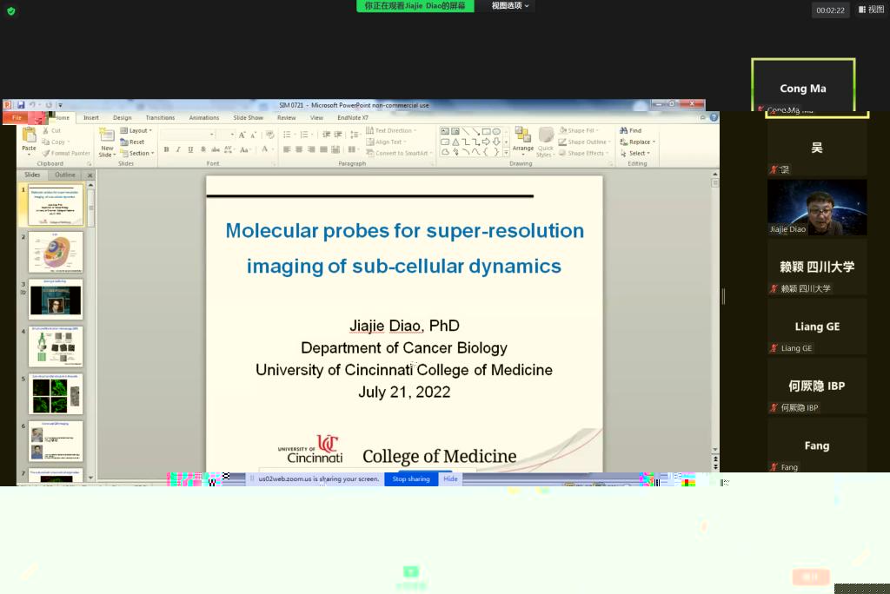
Task: Toggle text Shadow formatting
Action: point(203,149)
